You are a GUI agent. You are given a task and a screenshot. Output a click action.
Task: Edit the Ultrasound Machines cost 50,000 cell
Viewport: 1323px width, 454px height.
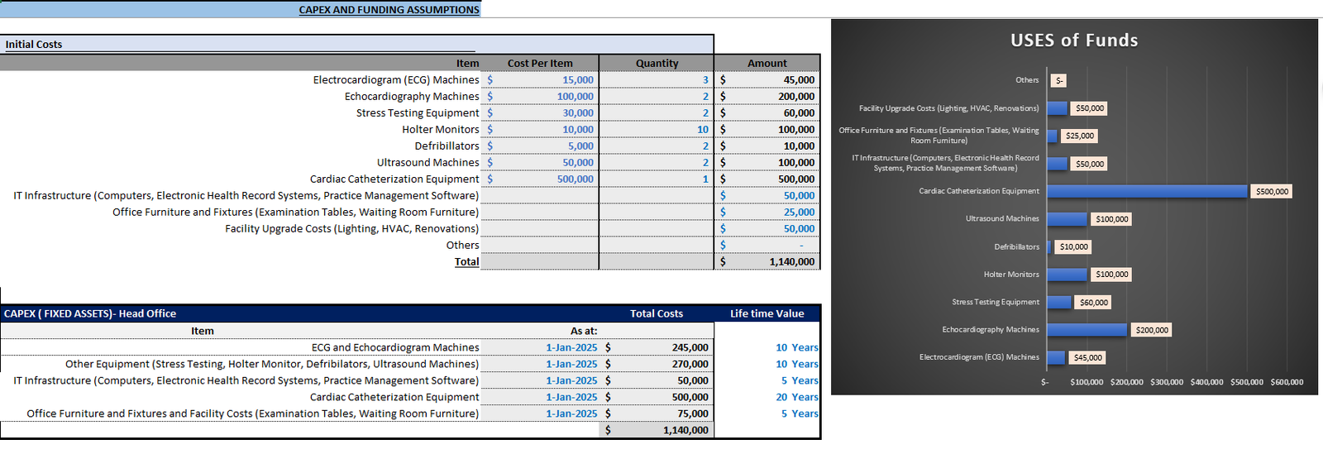[539, 162]
